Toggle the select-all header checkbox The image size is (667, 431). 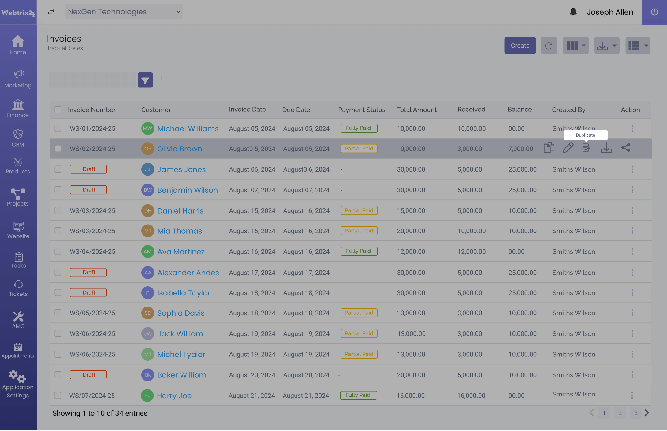pos(58,110)
